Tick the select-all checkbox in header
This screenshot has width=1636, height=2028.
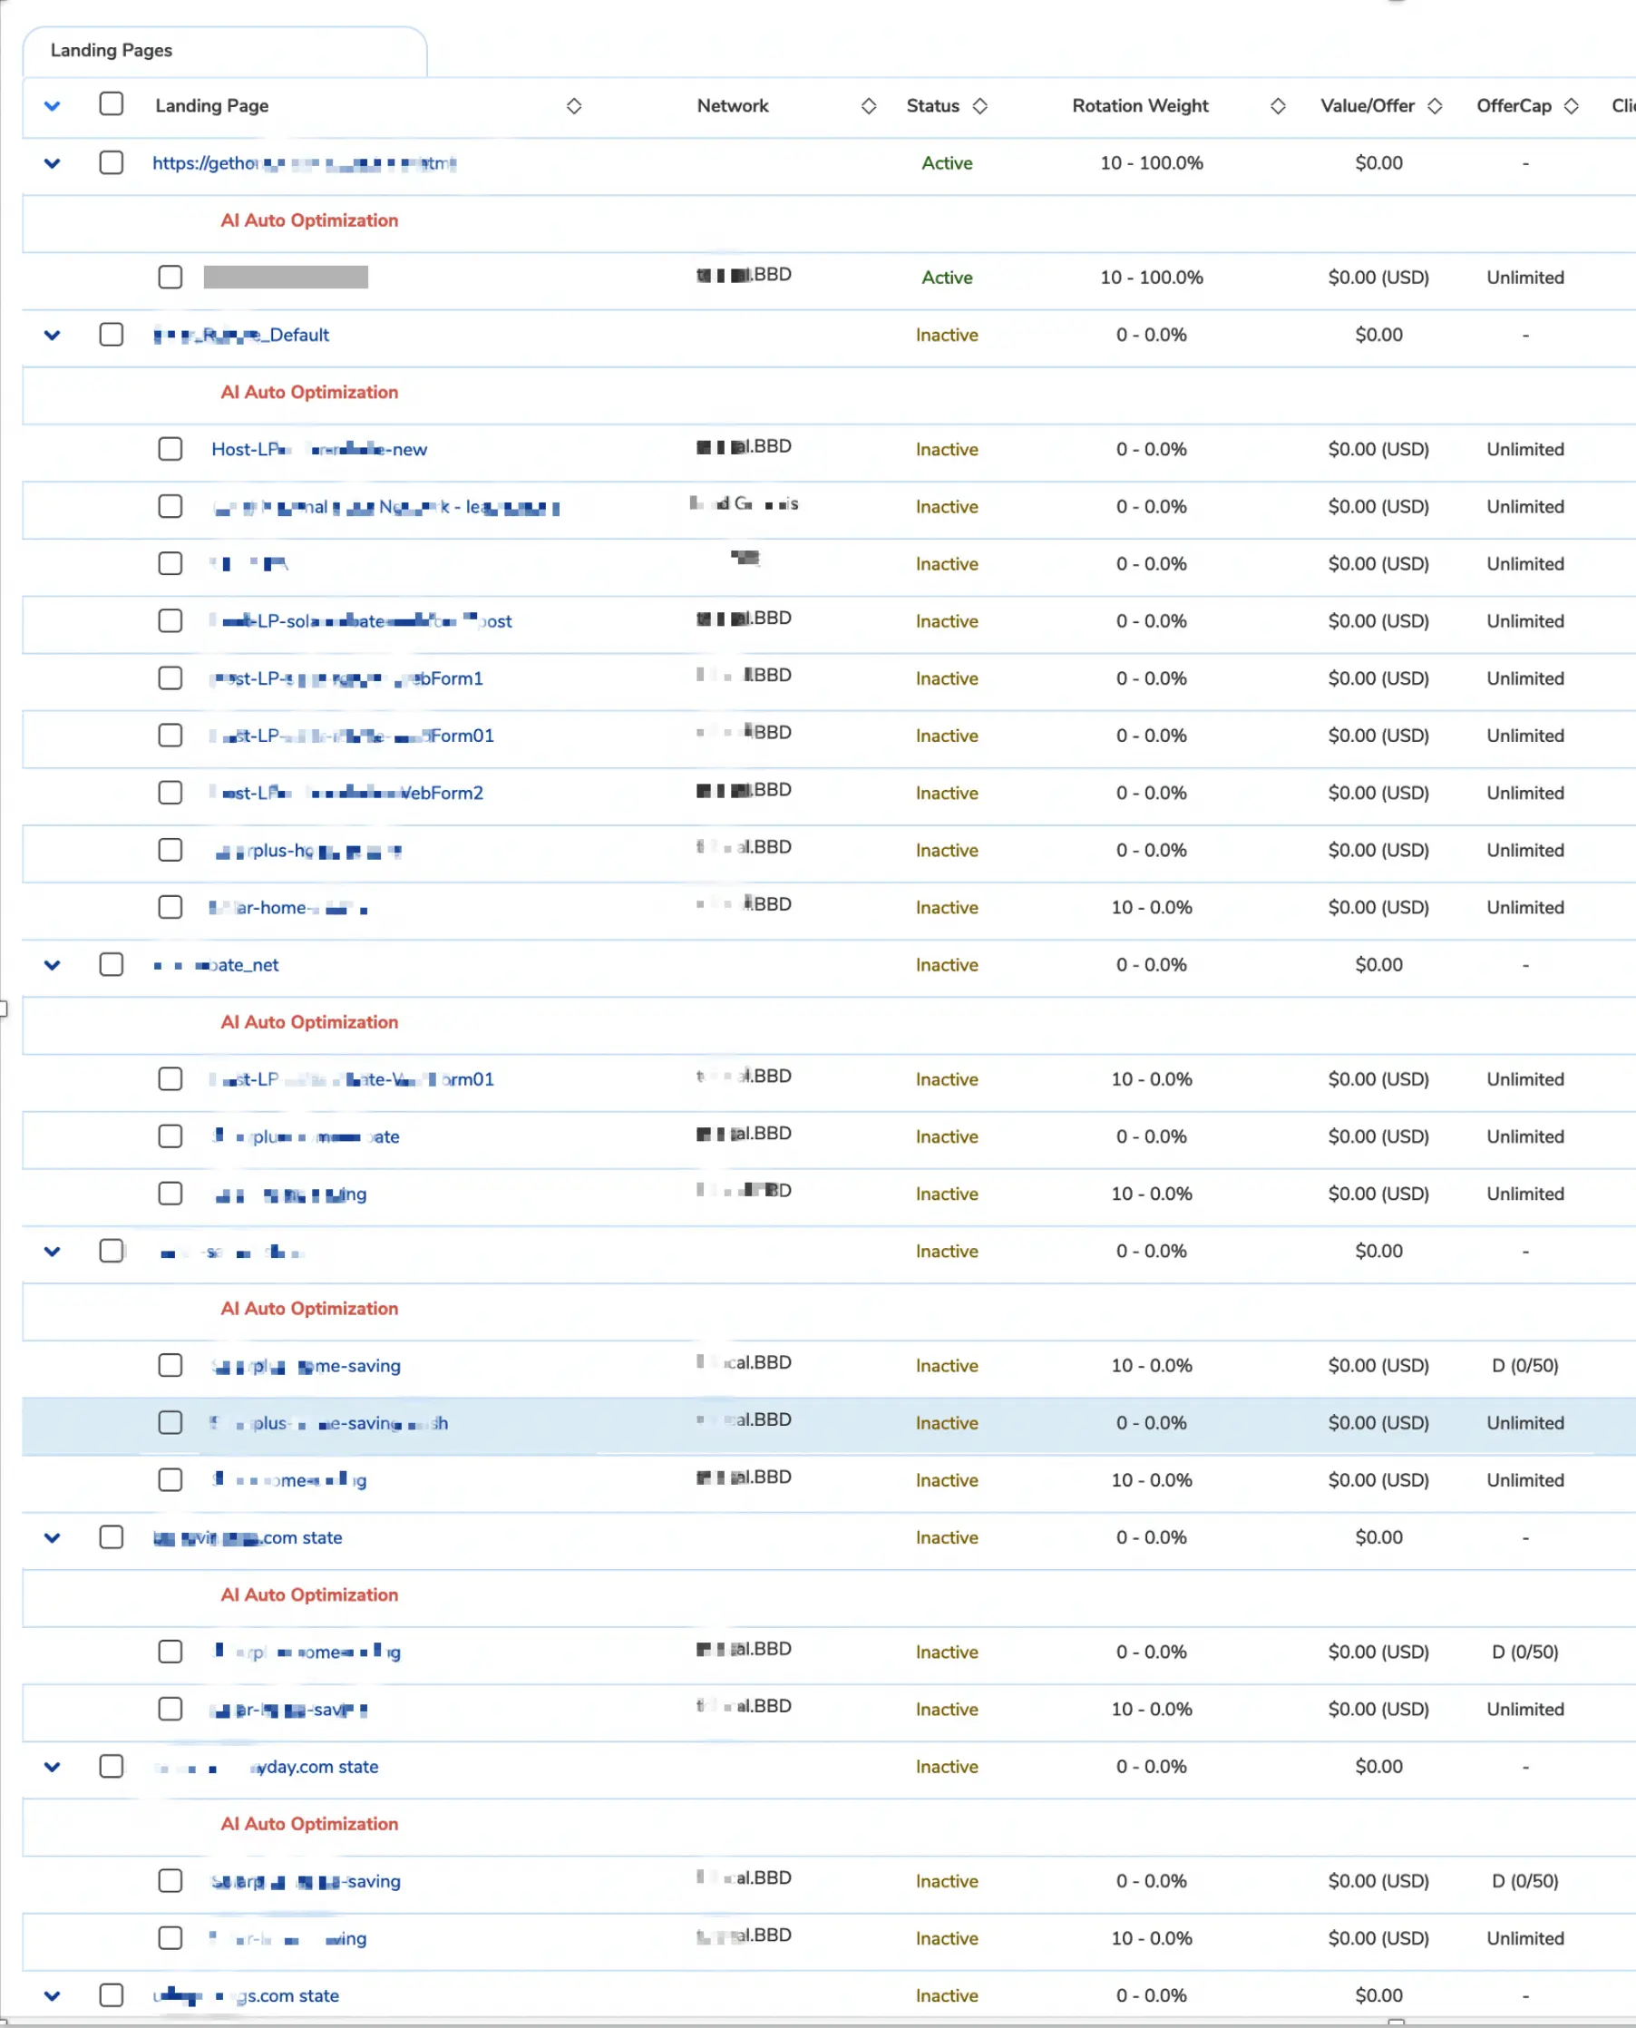112,104
